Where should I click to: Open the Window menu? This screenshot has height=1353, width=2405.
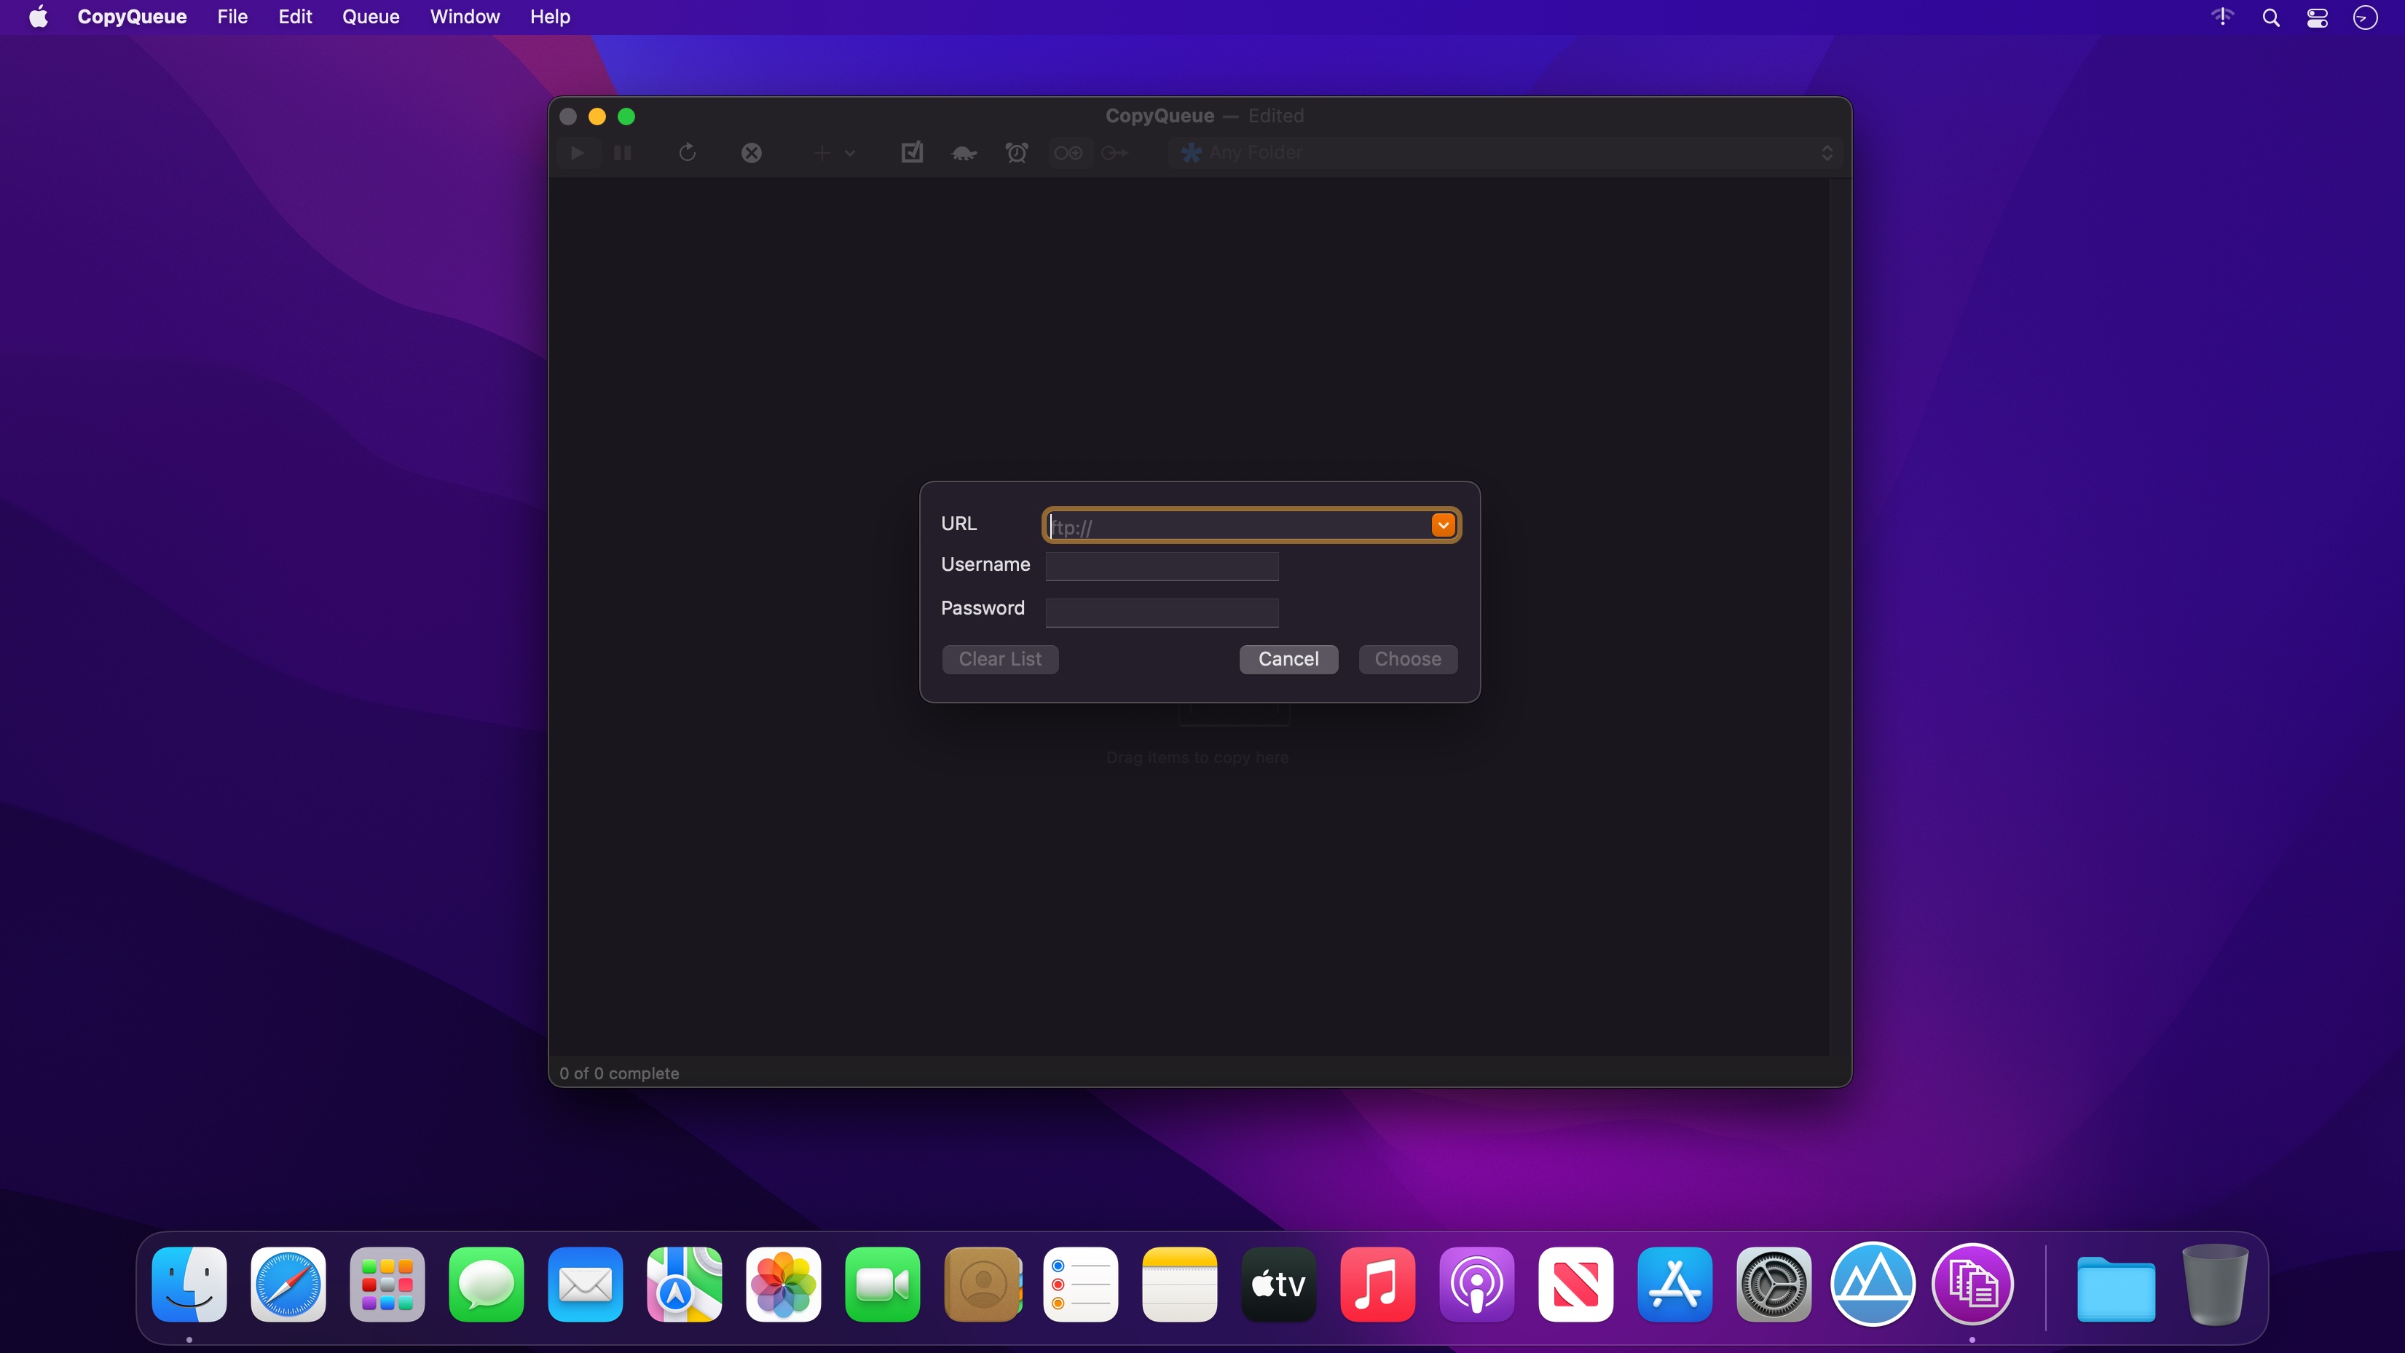[x=465, y=17]
